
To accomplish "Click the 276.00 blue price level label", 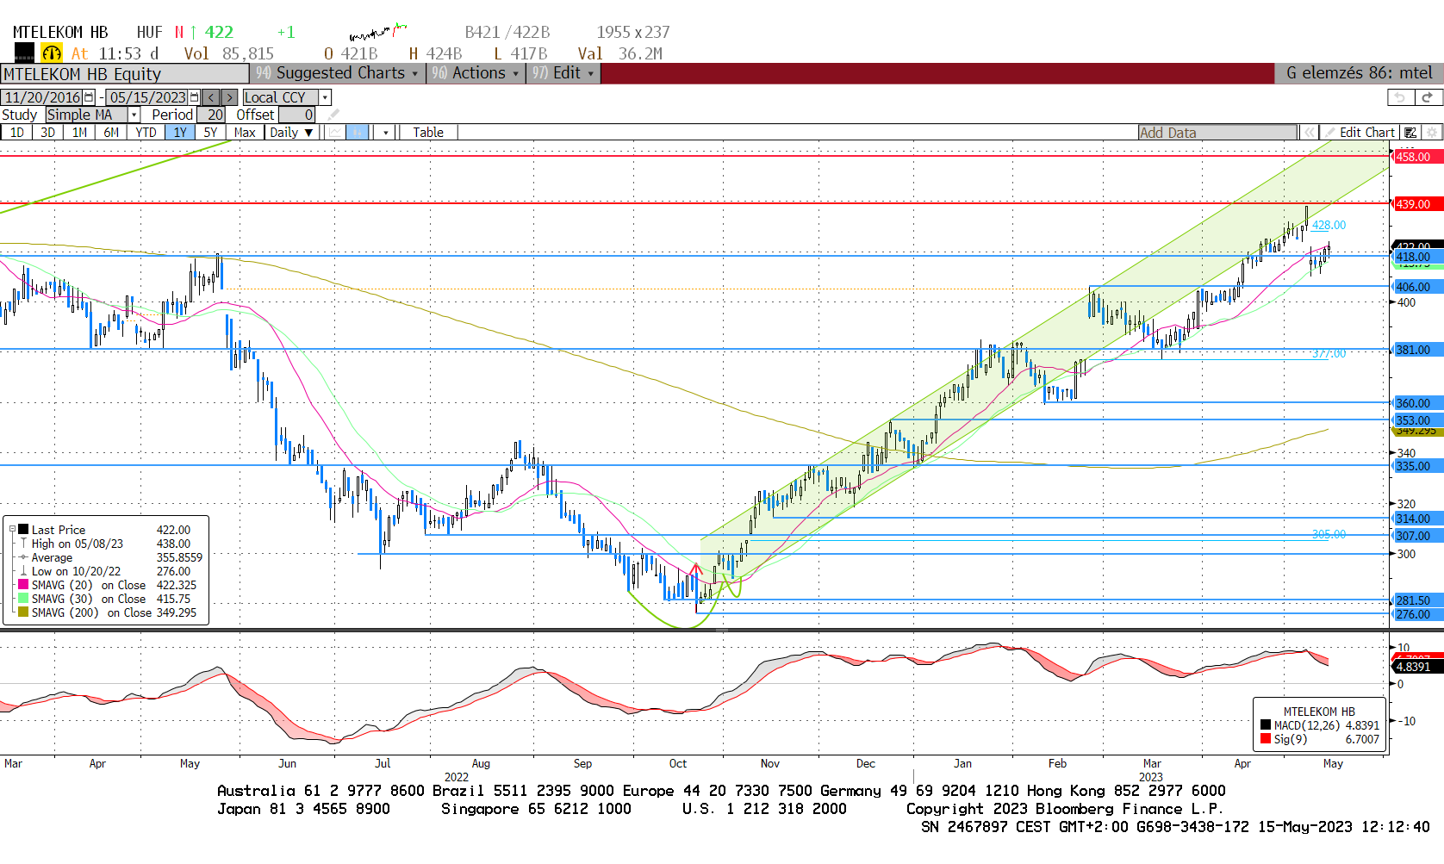I will click(1418, 614).
